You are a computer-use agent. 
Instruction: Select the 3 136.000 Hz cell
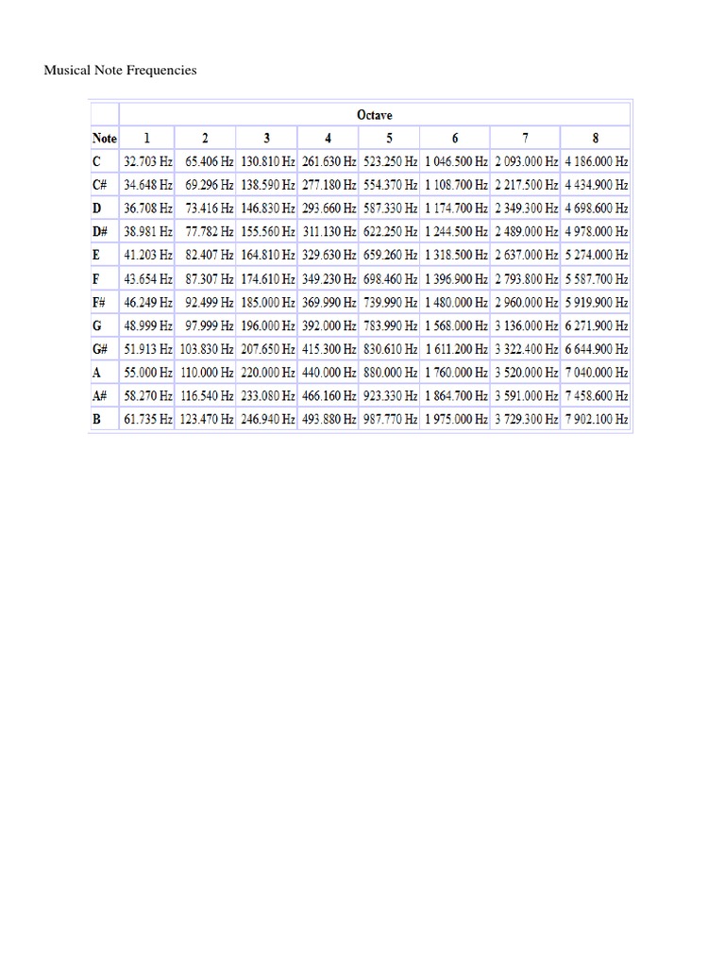526,325
